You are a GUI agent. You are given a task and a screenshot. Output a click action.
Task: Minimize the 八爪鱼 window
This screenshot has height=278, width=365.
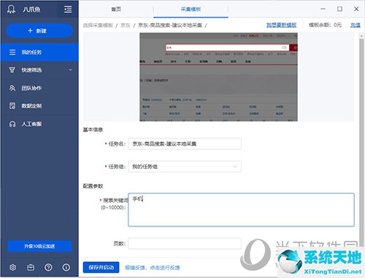(323, 9)
